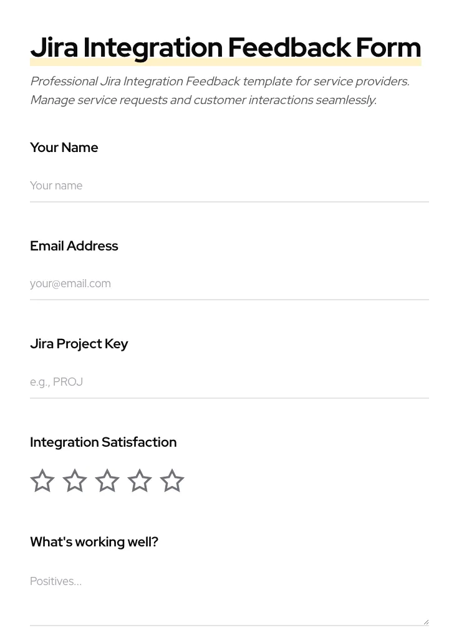Focus the email address field
This screenshot has height=638, width=459.
(x=229, y=283)
